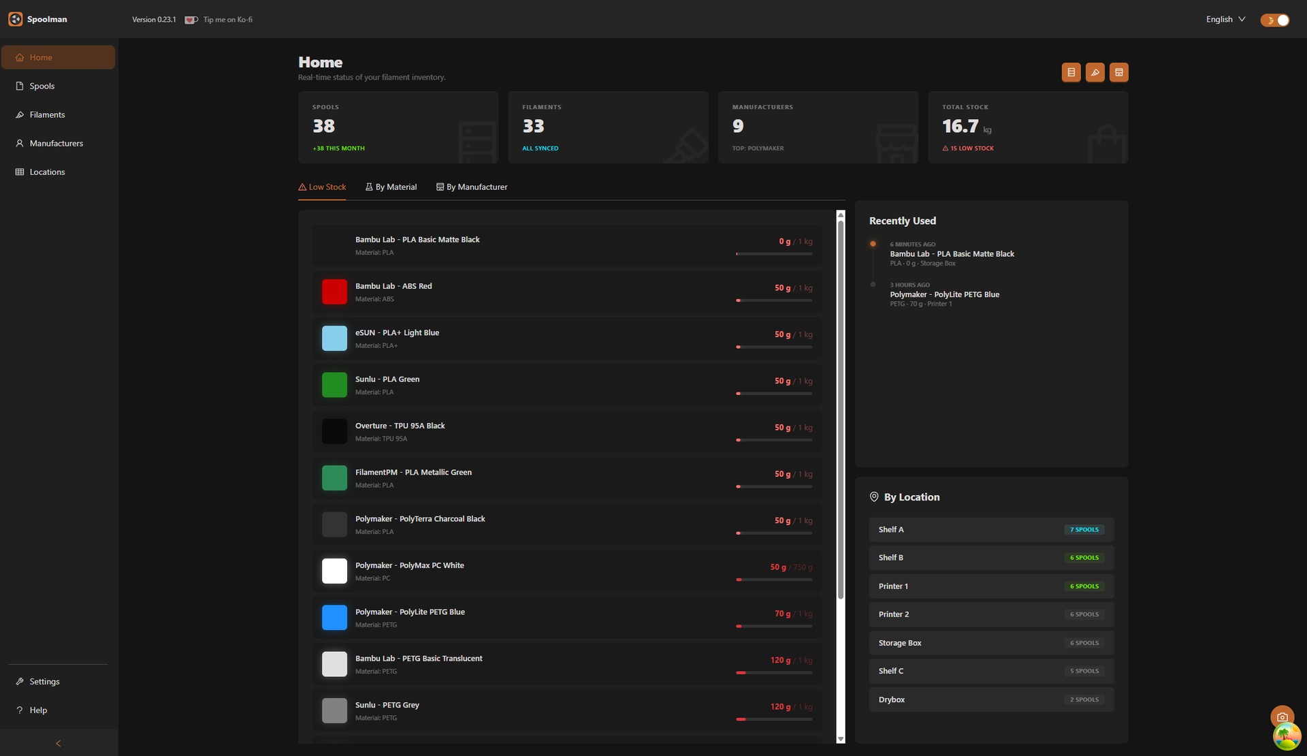Open the Shelf B location row
1307x756 pixels.
pos(991,558)
